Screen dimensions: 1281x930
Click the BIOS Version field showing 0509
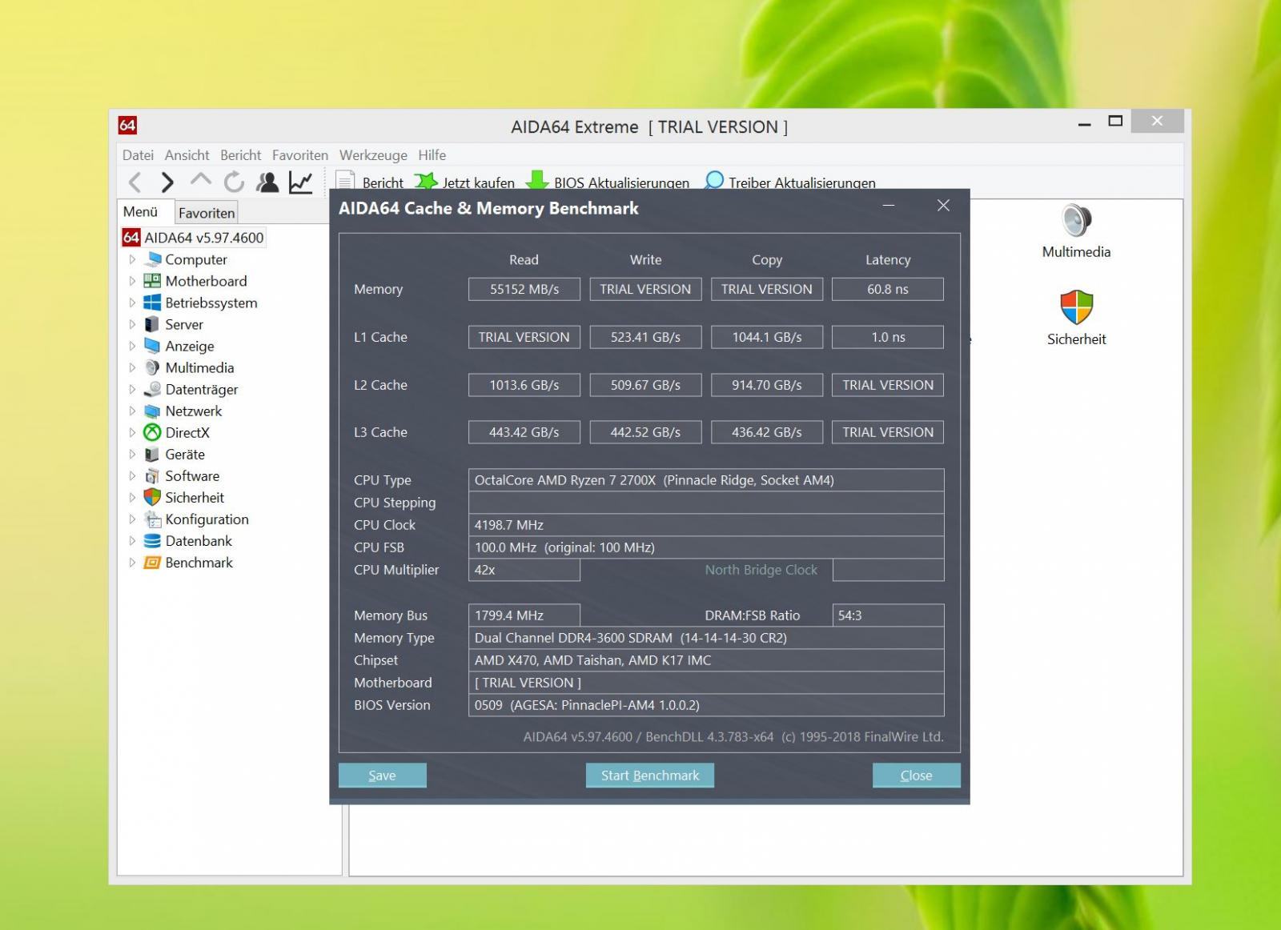click(x=706, y=705)
